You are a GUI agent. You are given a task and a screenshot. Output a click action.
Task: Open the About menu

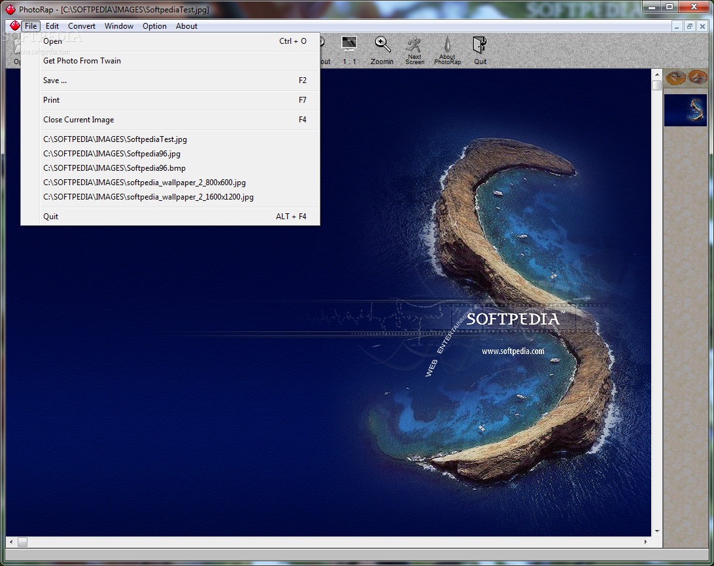pyautogui.click(x=187, y=26)
